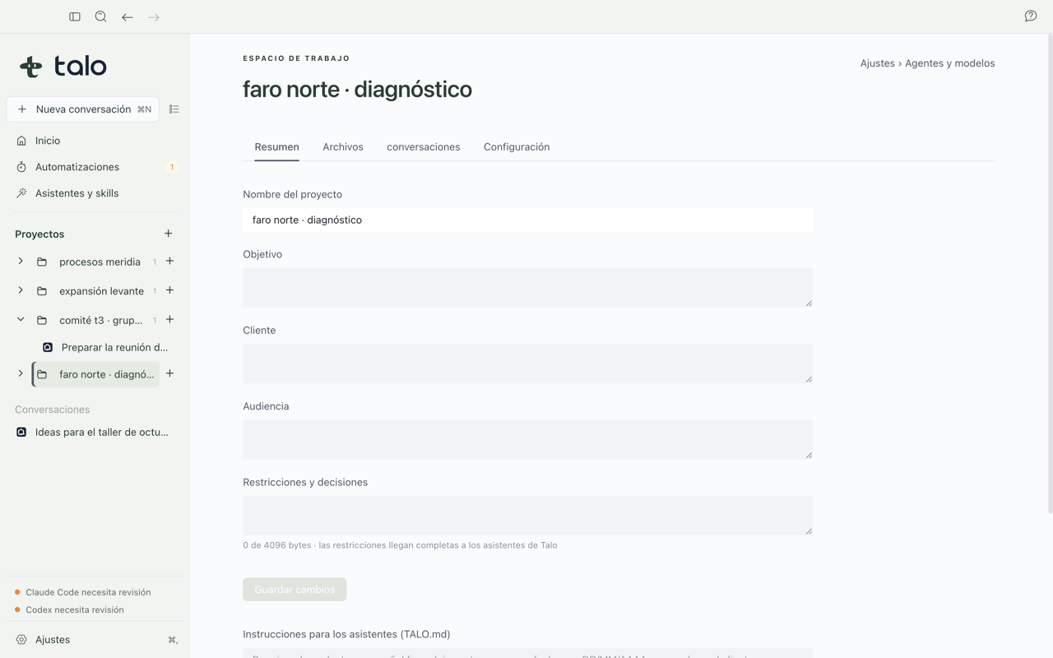Click into the Cliente text area
Viewport: 1053px width, 658px height.
tap(527, 364)
